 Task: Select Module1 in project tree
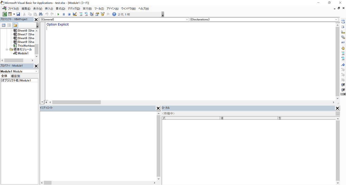(x=23, y=53)
